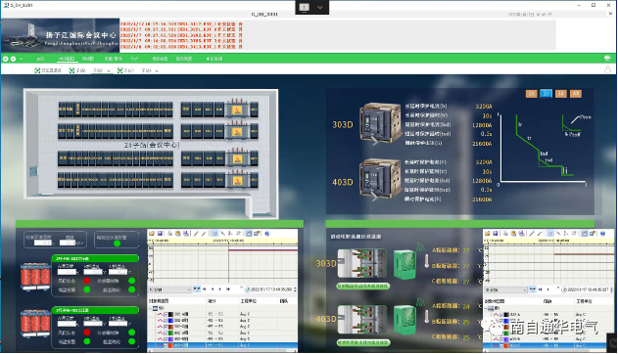Highlighted cursor tool in right trend toolbar
618x354 pixels.
(x=550, y=234)
